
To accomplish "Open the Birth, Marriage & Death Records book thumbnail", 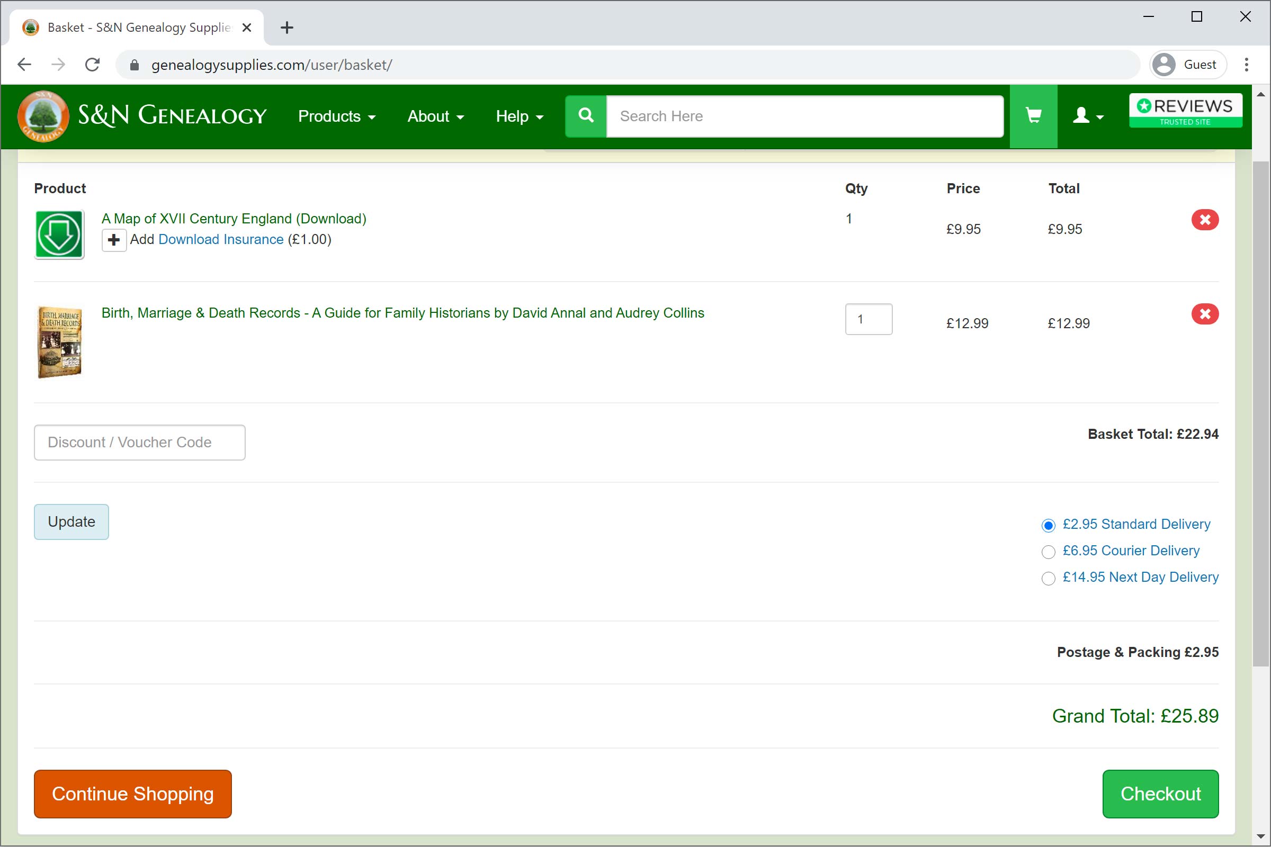I will [x=59, y=341].
